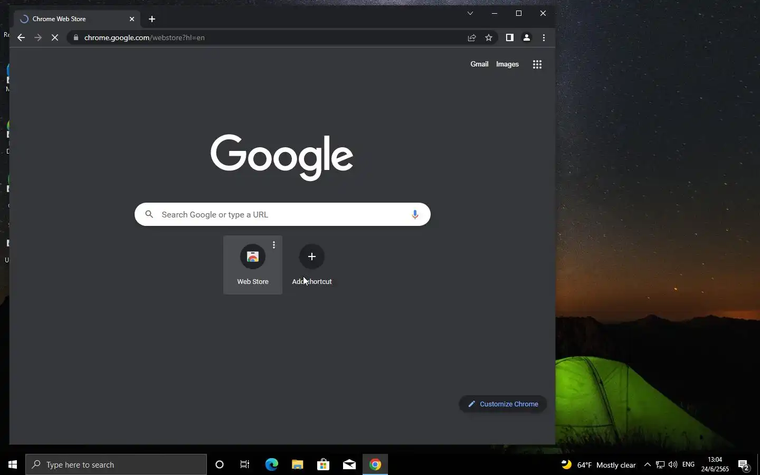The height and width of the screenshot is (475, 760).
Task: Expand the tab search dropdown
Action: (x=470, y=13)
